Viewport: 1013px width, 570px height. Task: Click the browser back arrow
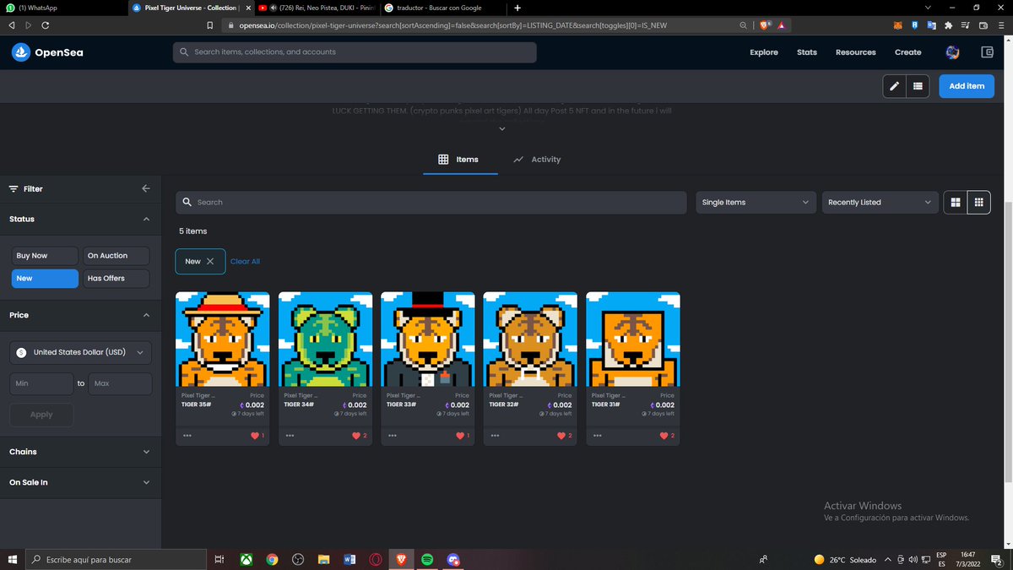coord(12,25)
